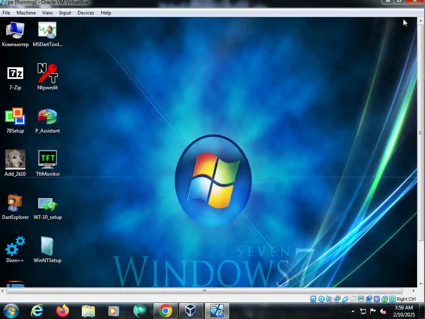Click the horizontal scrollbar thumb of VM window
This screenshot has height=319, width=425.
[x=204, y=291]
